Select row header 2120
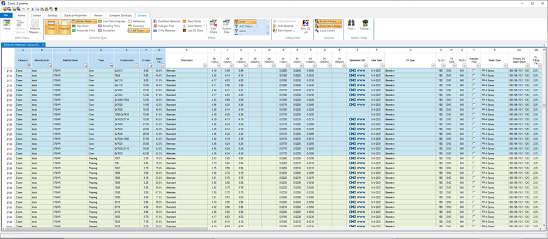This screenshot has width=548, height=239. tap(9, 95)
